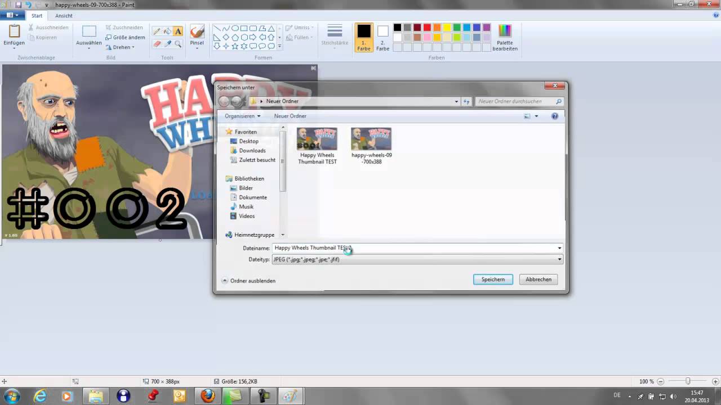Zoom in with the plus button
This screenshot has width=721, height=405.
pyautogui.click(x=715, y=381)
